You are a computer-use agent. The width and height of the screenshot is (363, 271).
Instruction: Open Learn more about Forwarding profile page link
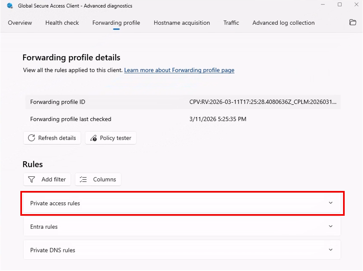pyautogui.click(x=179, y=70)
